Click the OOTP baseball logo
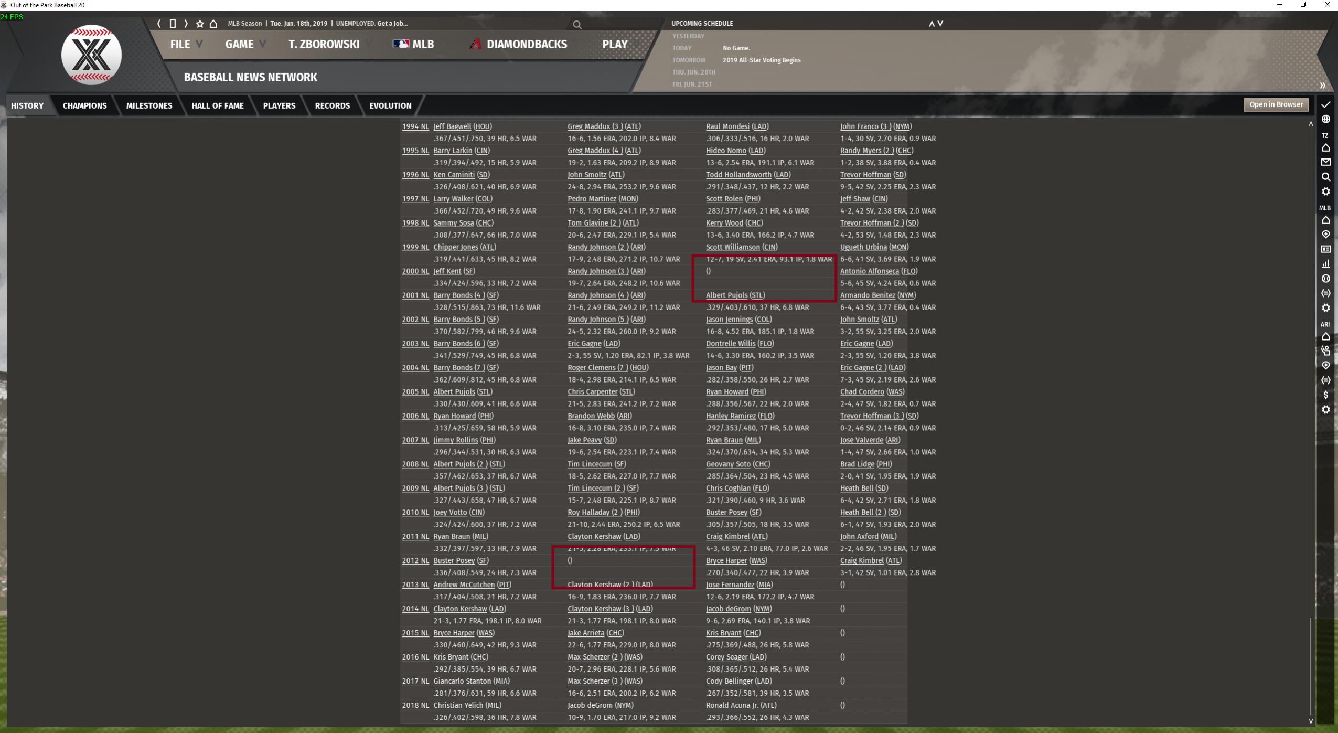Screen dimensions: 1338x733 (91, 55)
